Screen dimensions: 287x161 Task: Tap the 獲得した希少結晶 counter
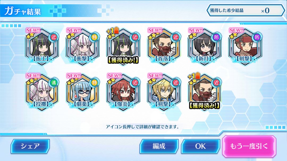[246, 10]
